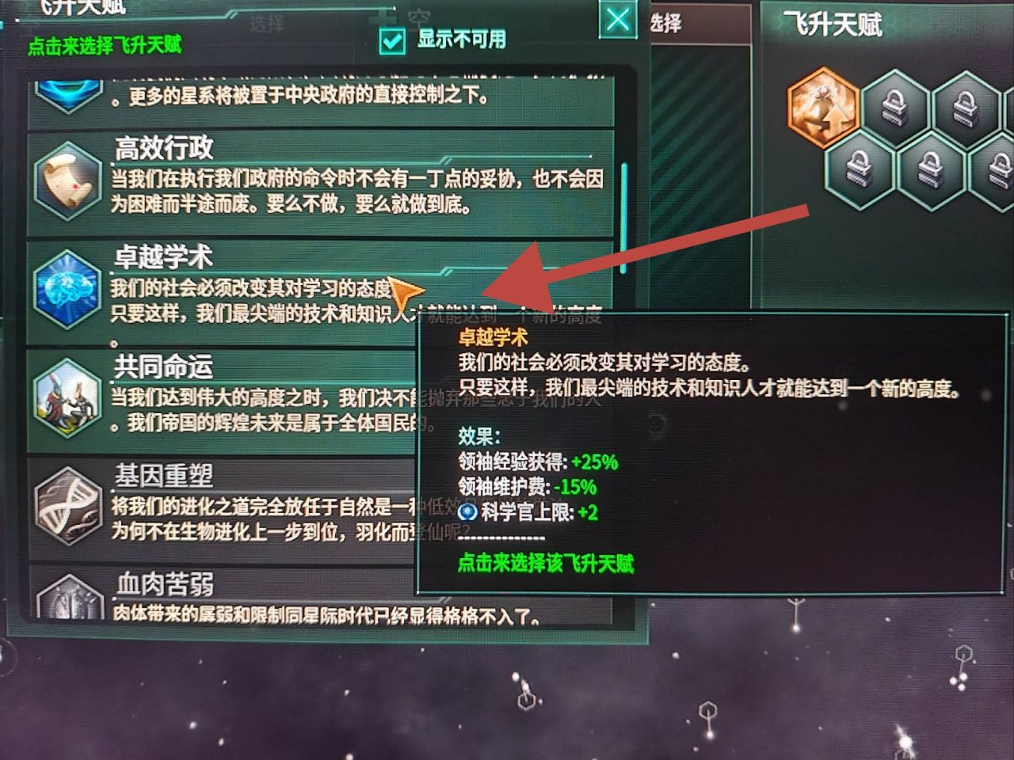Click the first locked perk slot in top row
Image resolution: width=1014 pixels, height=760 pixels.
(895, 108)
